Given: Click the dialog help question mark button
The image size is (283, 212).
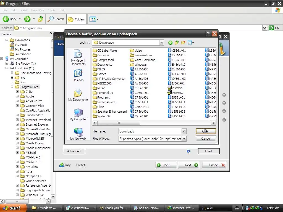Looking at the screenshot, I should [x=208, y=34].
